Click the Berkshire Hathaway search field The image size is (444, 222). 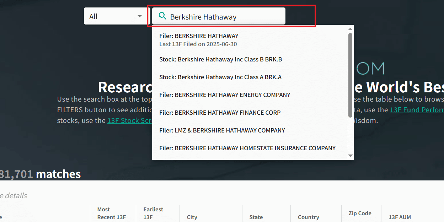coord(219,16)
